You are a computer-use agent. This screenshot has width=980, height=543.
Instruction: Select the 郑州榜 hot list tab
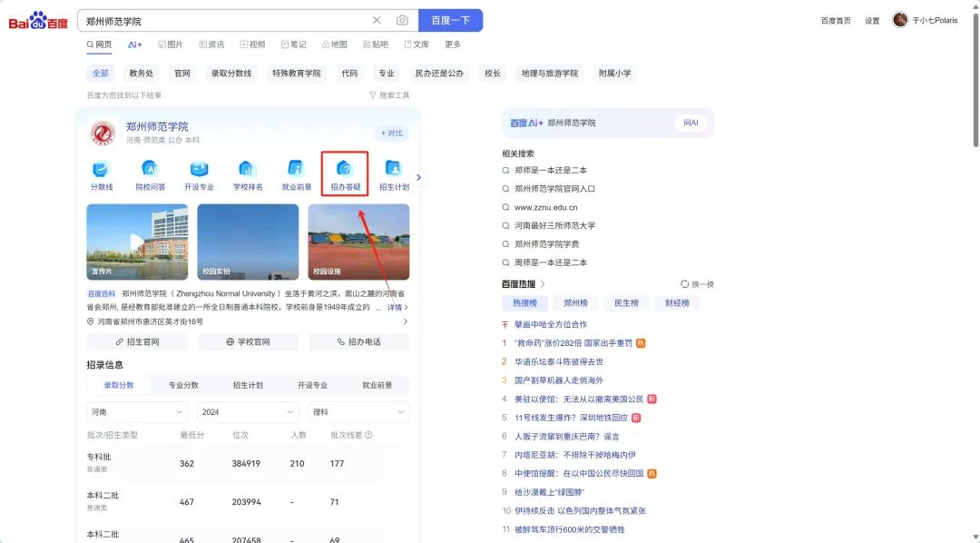[575, 302]
